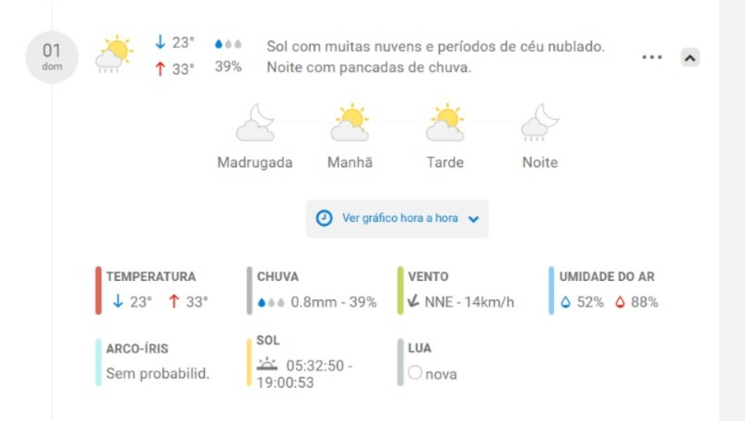Screen dimensions: 745x421
Task: Click the sunrise icon under SOL
Action: click(267, 364)
